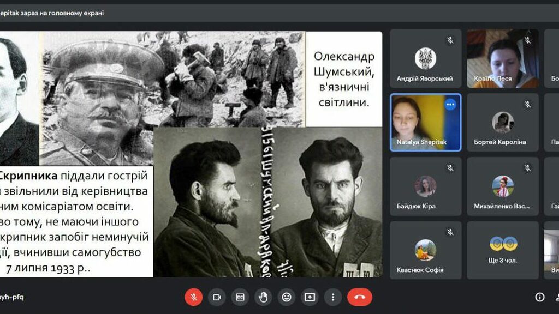
Task: Click the muted mic icon on Бортей Кароліна
Action: [527, 104]
